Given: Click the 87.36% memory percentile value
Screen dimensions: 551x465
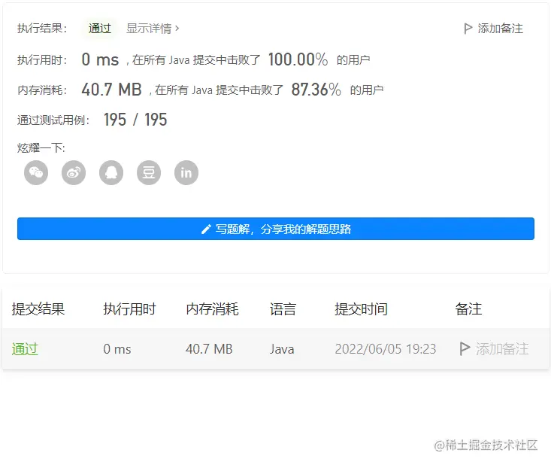Looking at the screenshot, I should [x=316, y=90].
